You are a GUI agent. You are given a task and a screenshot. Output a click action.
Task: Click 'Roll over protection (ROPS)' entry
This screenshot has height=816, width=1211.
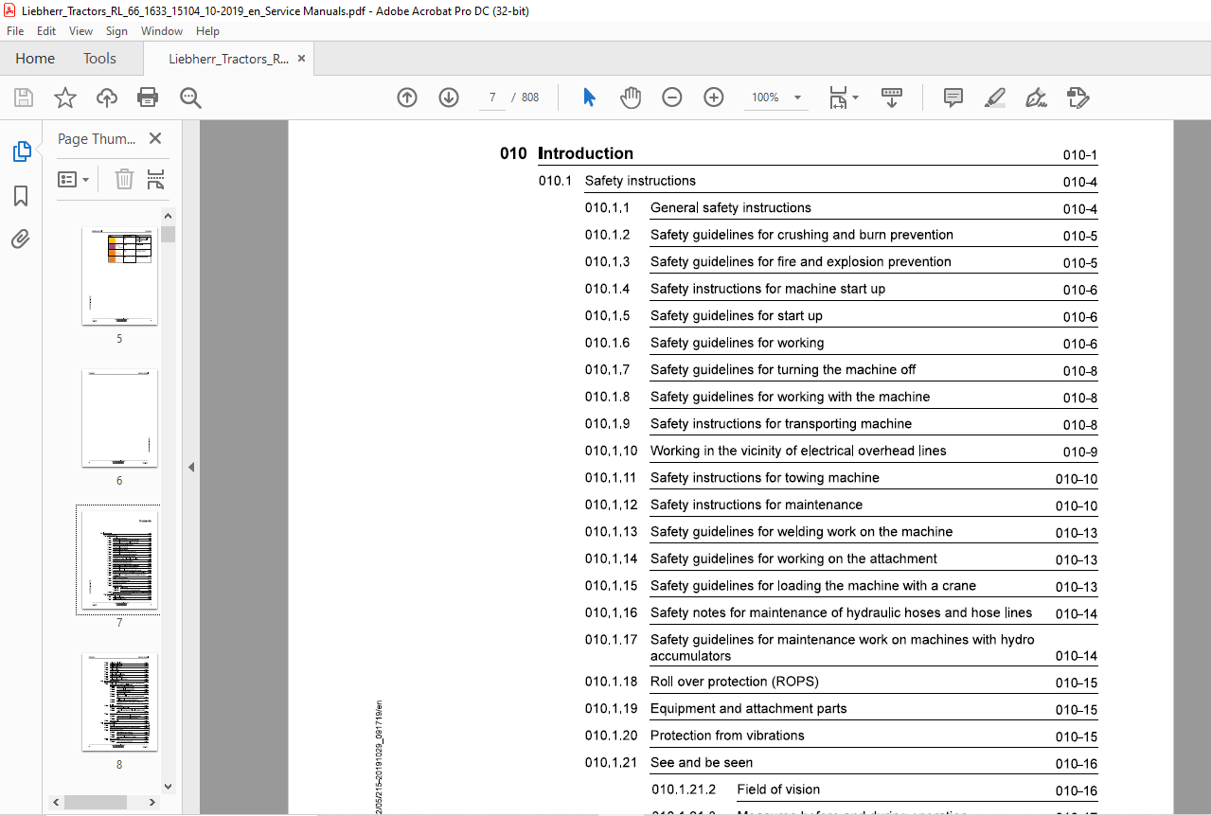735,682
